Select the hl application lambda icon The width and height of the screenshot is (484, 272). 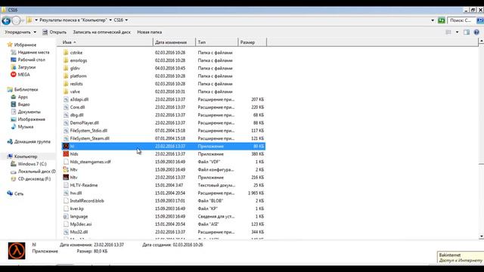(66, 146)
